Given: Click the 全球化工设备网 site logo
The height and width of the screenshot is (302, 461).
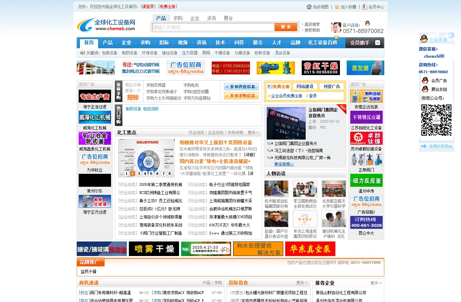Looking at the screenshot, I should tap(106, 25).
